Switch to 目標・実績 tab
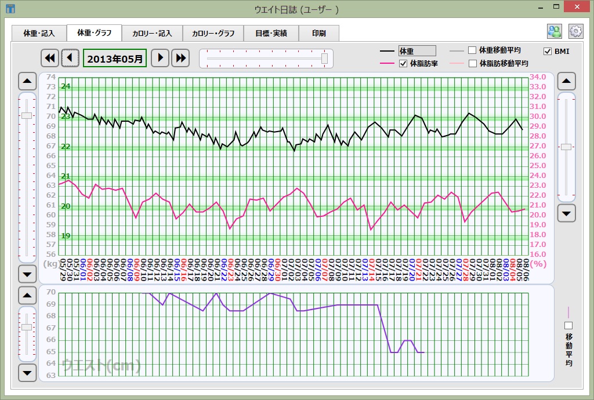 [x=271, y=33]
